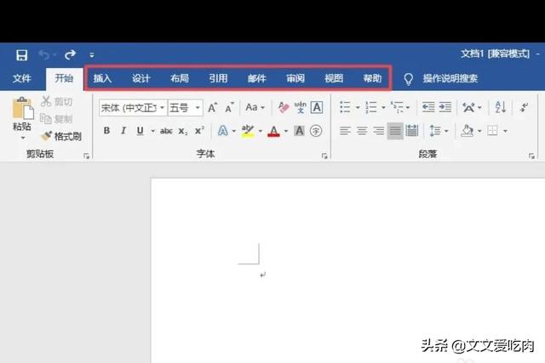This screenshot has width=545, height=363.
Task: Click the align right icon
Action: tap(378, 131)
